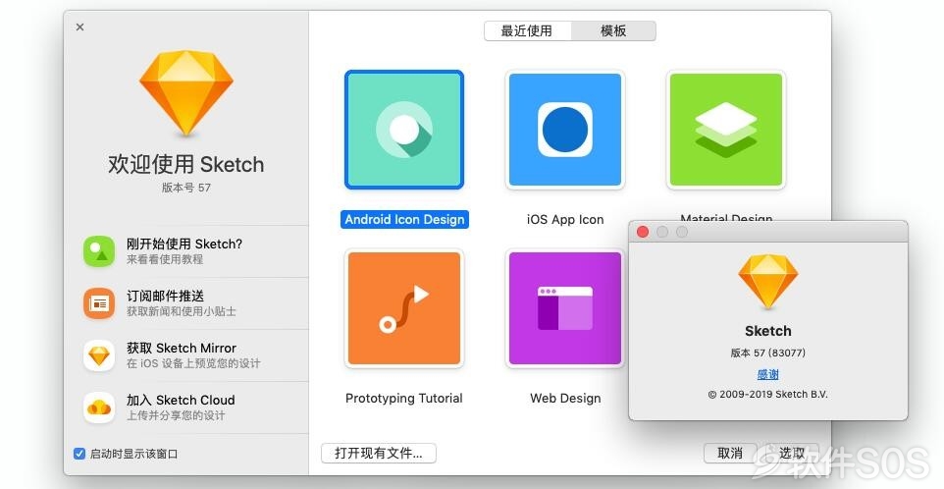
Task: Click the 取消 button
Action: [730, 453]
